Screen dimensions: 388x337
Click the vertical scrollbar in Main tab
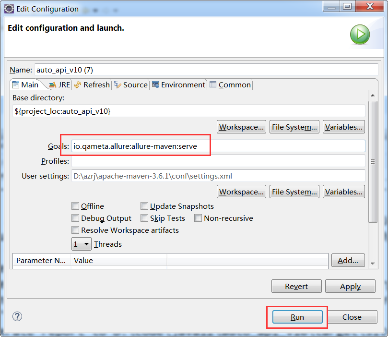(373, 162)
